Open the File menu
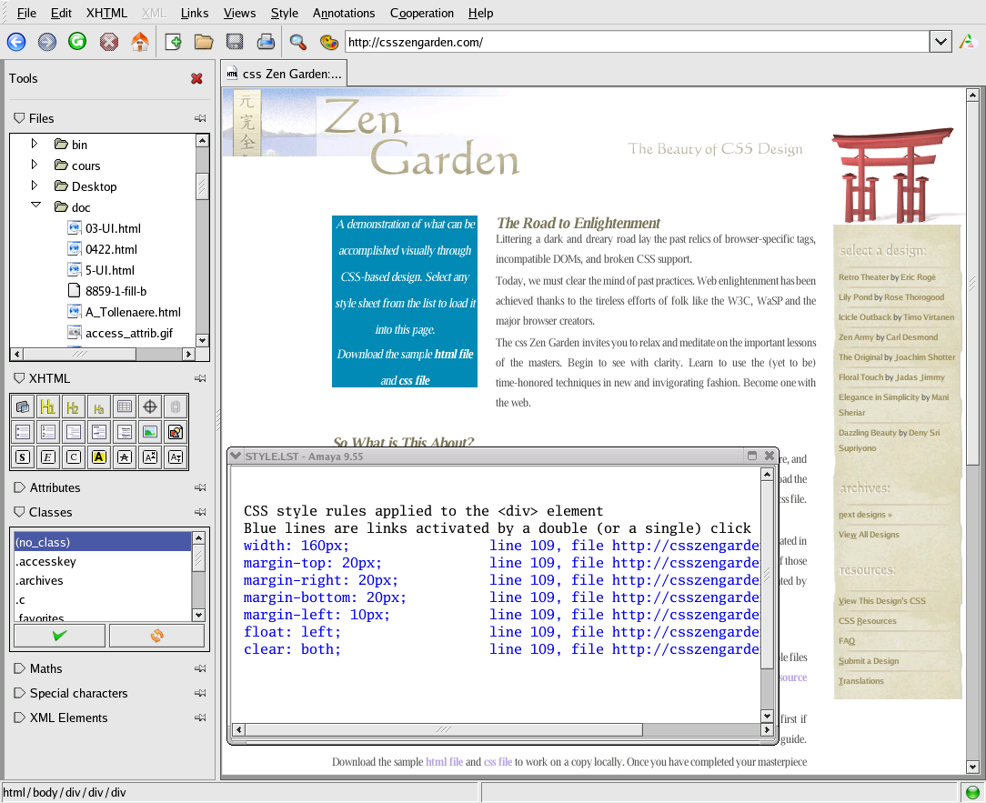Image resolution: width=986 pixels, height=803 pixels. tap(26, 14)
